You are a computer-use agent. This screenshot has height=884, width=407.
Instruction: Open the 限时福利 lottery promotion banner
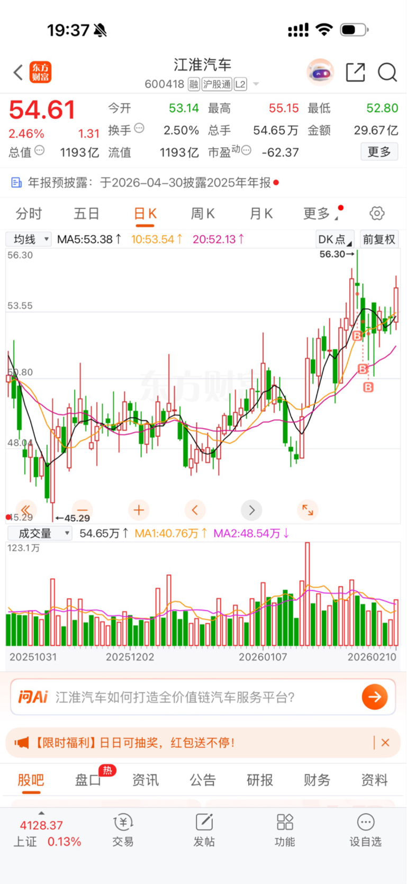(203, 743)
